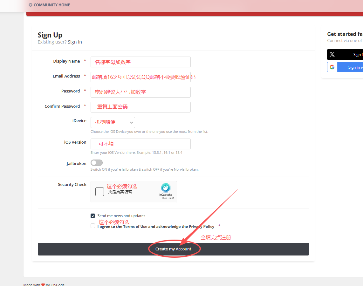Click the X (Twitter) sign-in icon

pos(332,54)
